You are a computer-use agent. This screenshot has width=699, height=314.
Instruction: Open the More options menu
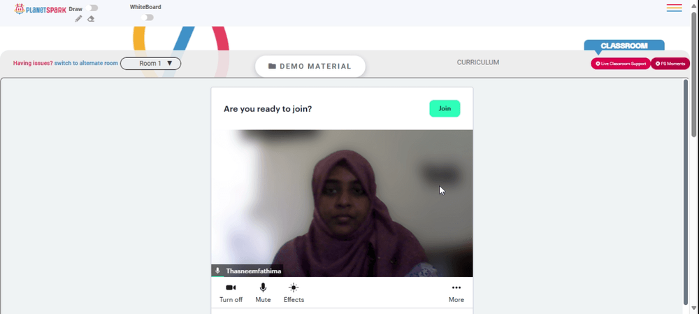coord(456,292)
